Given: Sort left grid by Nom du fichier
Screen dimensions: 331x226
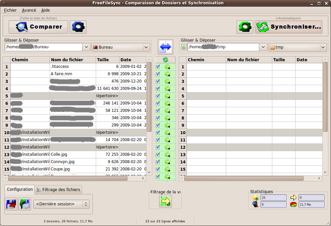Looking at the screenshot, I should pyautogui.click(x=73, y=60).
